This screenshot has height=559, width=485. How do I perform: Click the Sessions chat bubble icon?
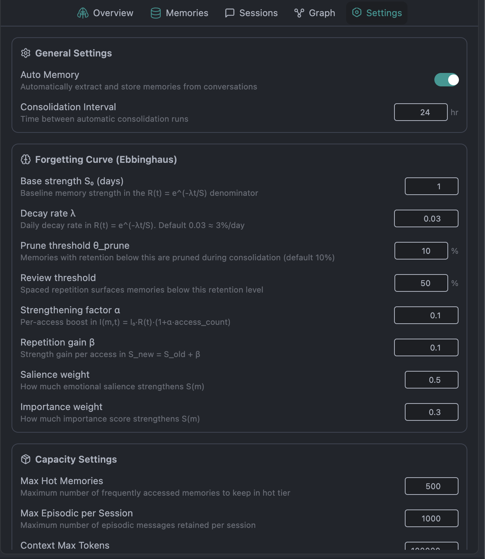pos(229,13)
